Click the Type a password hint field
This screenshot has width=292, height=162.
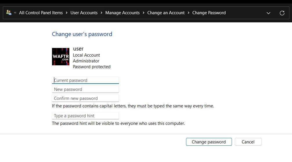[x=85, y=116]
